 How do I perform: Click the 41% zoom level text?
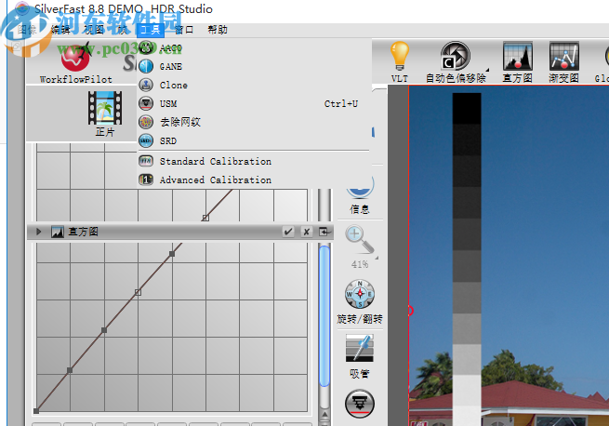pyautogui.click(x=360, y=265)
